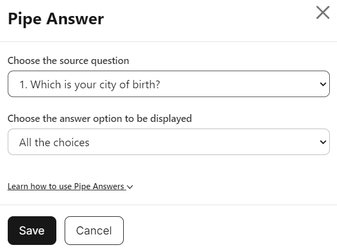This screenshot has width=337, height=251.
Task: Click the number '1.' in source question field
Action: (23, 84)
